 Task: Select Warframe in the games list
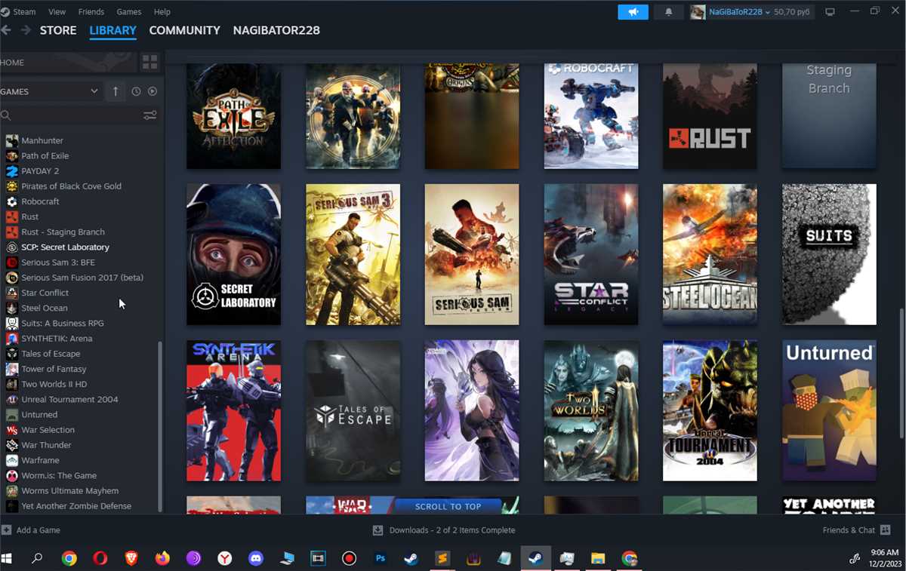click(40, 460)
